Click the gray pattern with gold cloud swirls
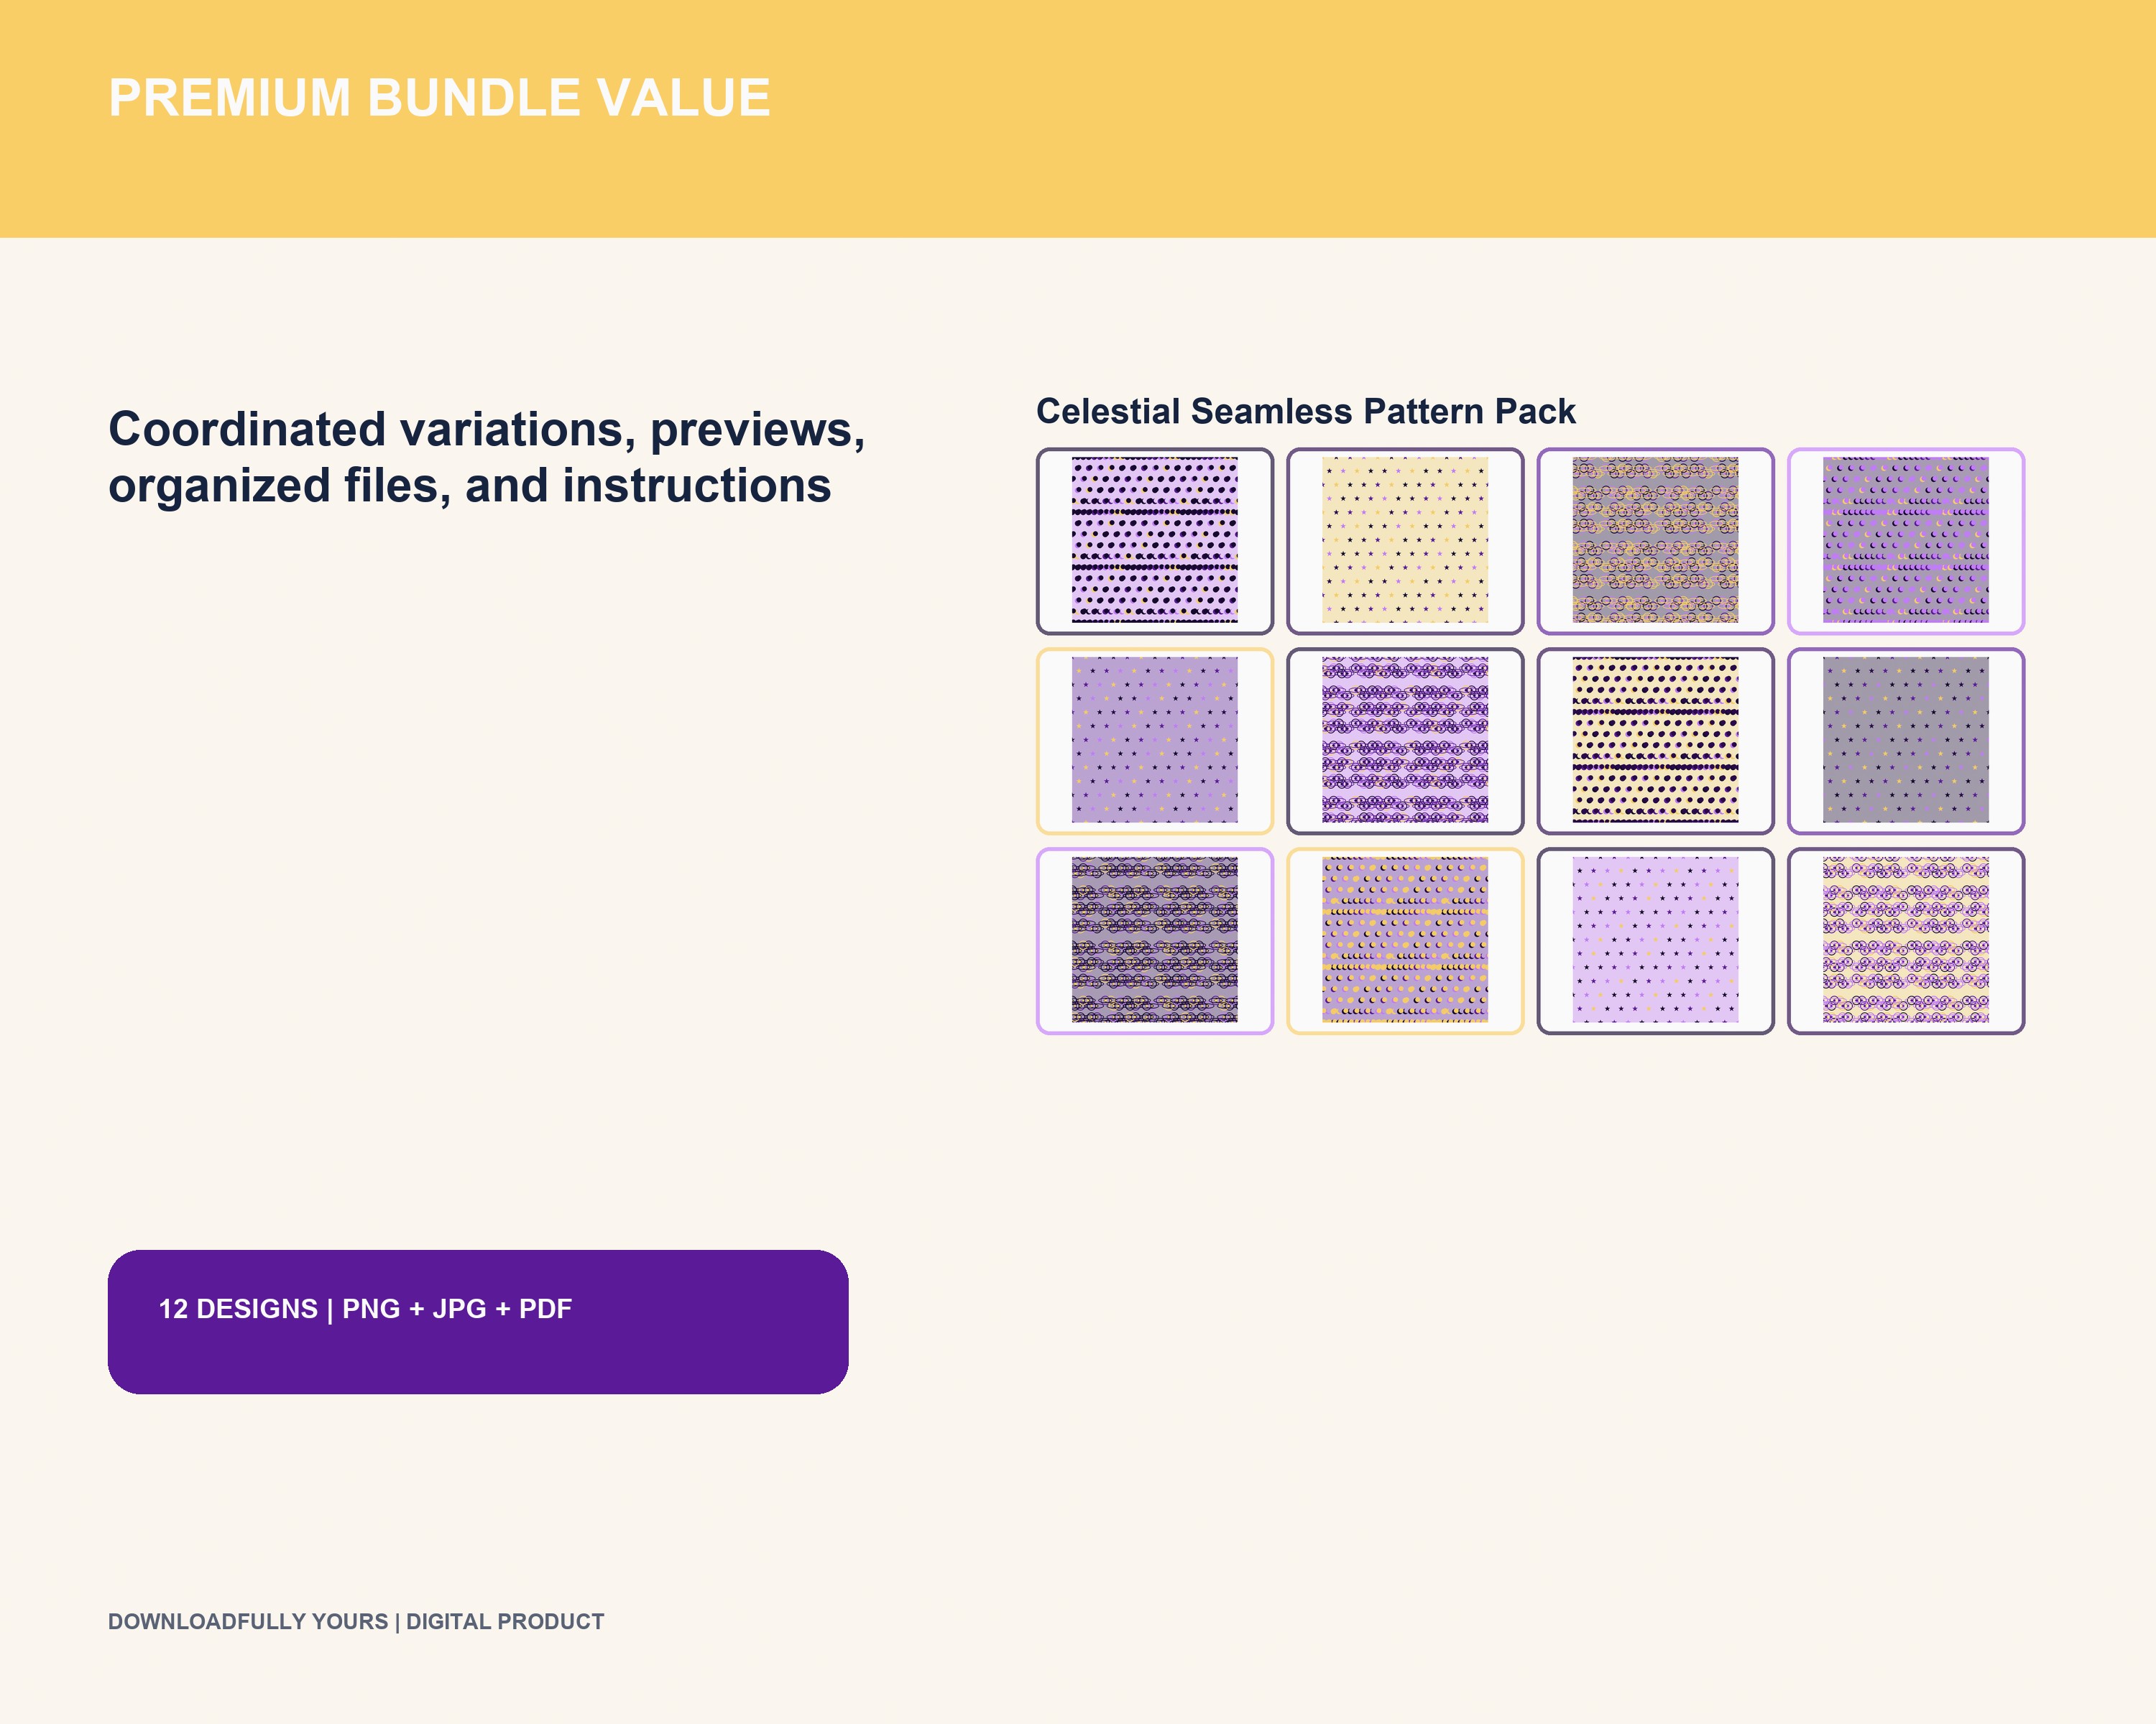This screenshot has width=2156, height=1724. 1655,541
